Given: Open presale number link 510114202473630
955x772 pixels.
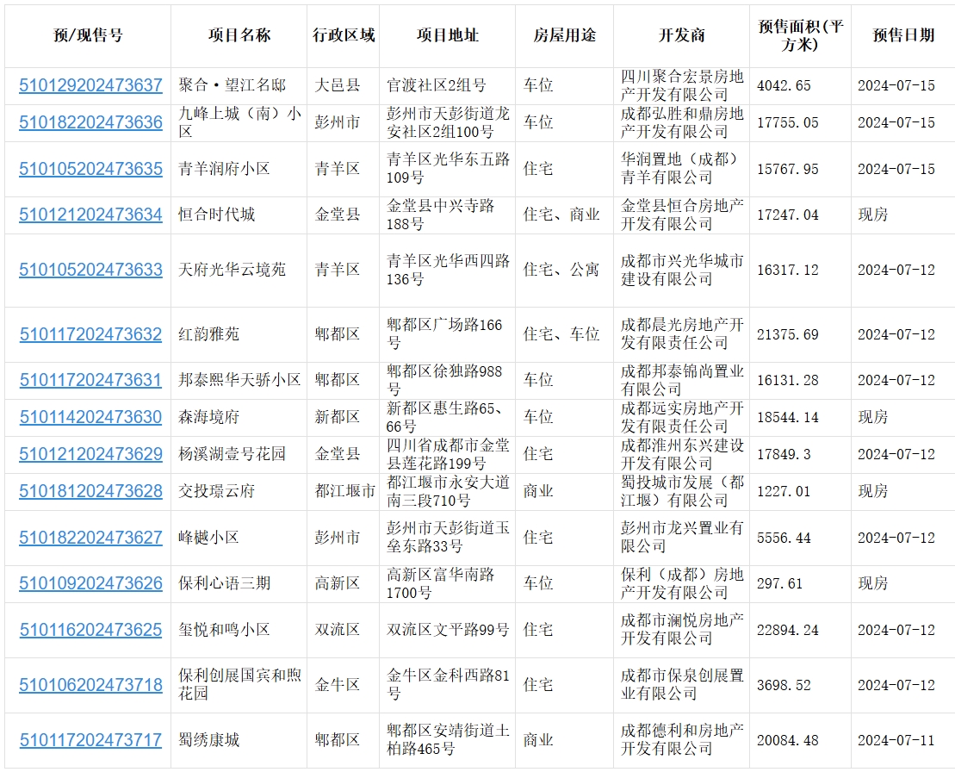Looking at the screenshot, I should tap(90, 417).
